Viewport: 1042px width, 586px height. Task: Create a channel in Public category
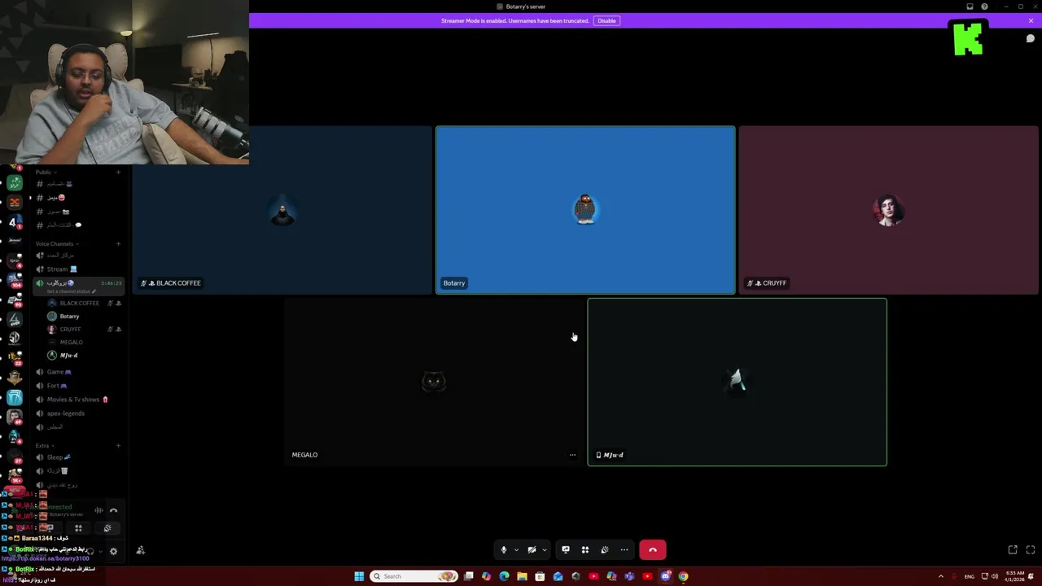[x=118, y=173]
